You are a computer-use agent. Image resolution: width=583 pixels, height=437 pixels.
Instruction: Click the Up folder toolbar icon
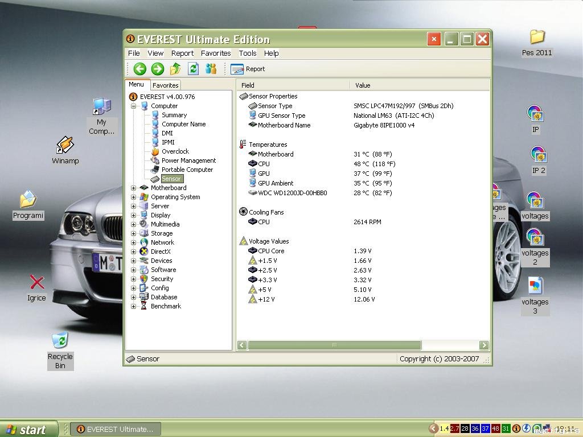[175, 69]
